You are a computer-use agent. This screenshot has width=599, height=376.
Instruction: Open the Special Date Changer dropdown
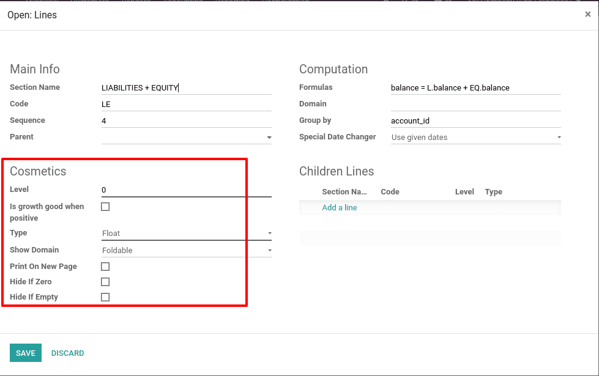pos(475,137)
